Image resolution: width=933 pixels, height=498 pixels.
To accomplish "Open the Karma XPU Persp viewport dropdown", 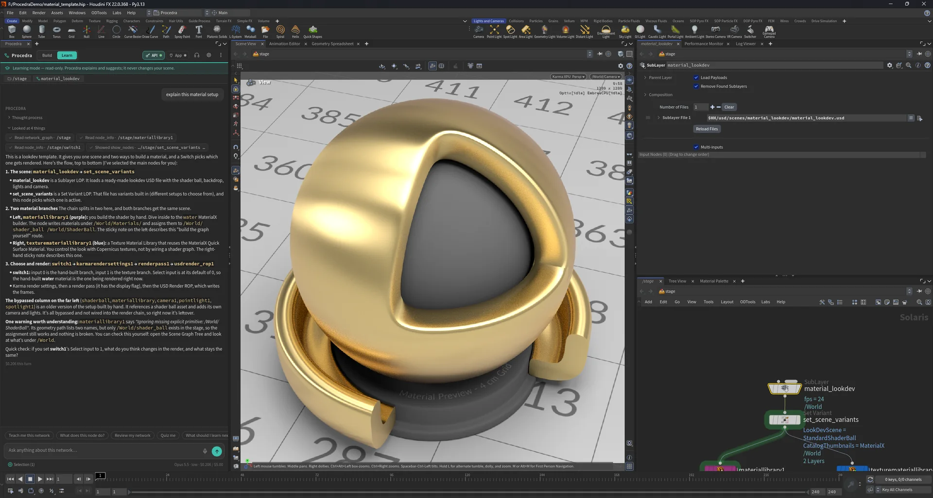I will click(568, 77).
